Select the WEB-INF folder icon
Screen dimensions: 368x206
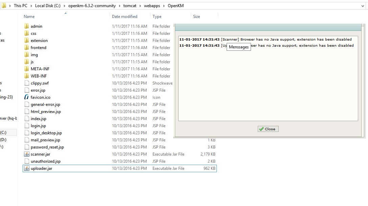(27, 76)
